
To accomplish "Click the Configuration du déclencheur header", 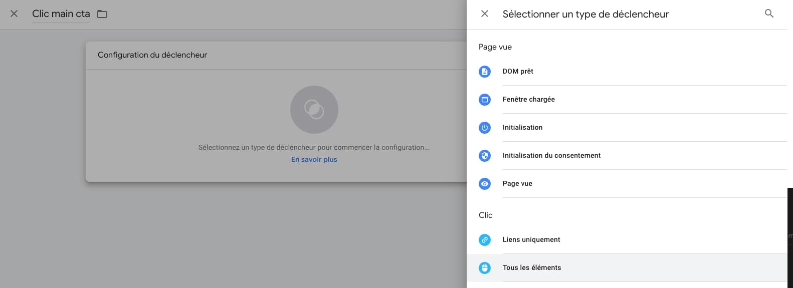I will (152, 55).
